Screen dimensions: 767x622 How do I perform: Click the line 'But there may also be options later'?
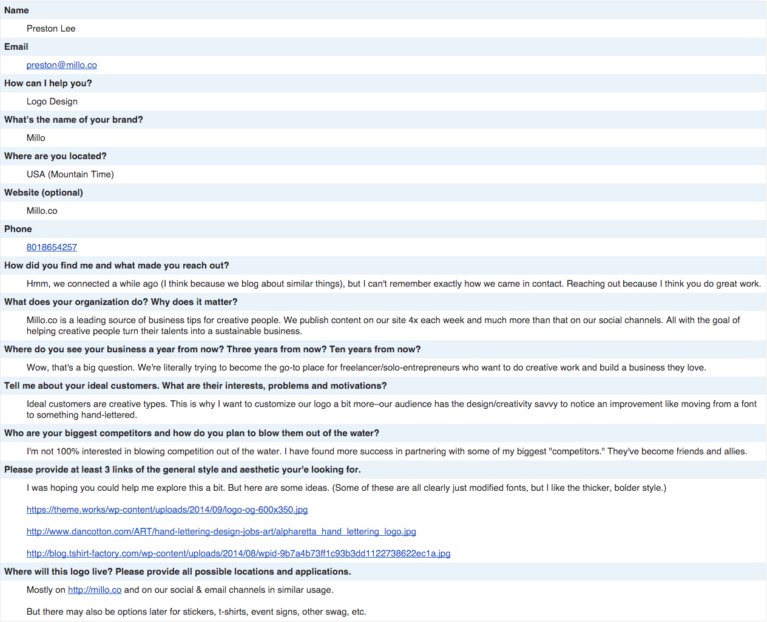coord(197,612)
